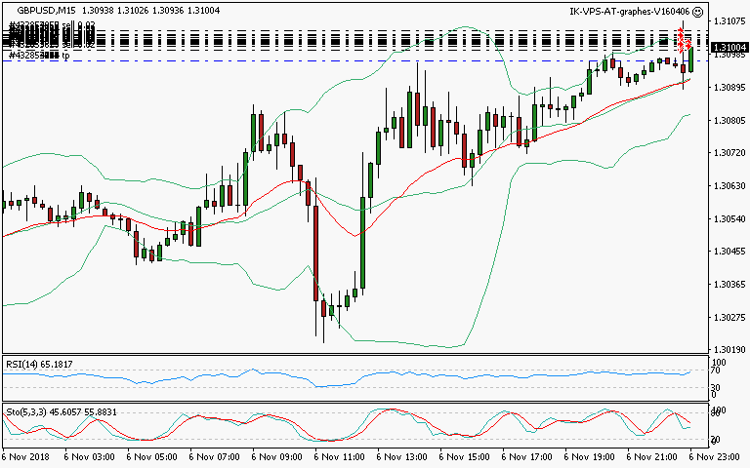Screen dimensions: 750x468
Task: Click the RSI 70 level scale label
Action: coord(716,371)
